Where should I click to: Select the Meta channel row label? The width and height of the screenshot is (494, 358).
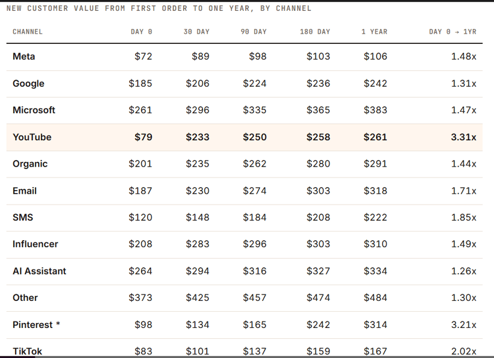(24, 57)
